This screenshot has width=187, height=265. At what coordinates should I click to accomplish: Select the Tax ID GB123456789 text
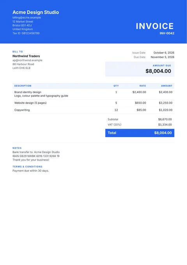tap(26, 33)
